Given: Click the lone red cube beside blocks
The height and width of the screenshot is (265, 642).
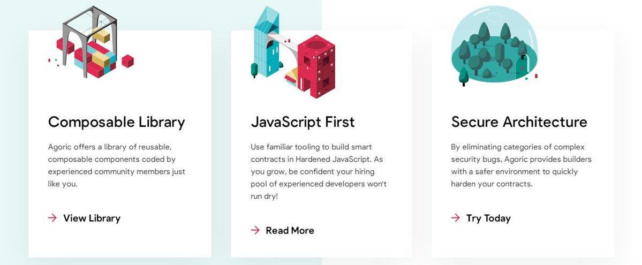Looking at the screenshot, I should (128, 61).
